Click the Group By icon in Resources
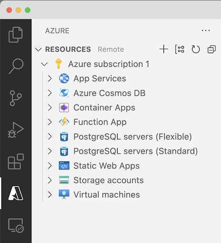Screen dimensions: 221x243 click(x=180, y=49)
